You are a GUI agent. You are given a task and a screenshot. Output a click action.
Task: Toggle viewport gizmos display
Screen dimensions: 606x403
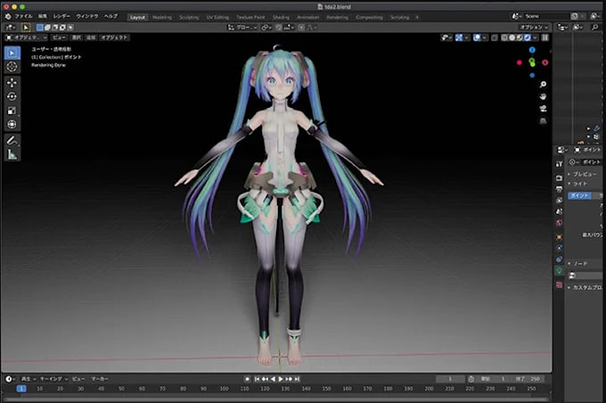click(x=459, y=37)
